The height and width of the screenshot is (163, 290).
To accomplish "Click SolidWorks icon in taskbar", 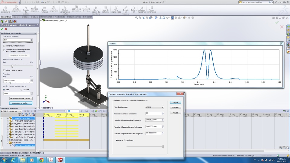I will pos(60,160).
